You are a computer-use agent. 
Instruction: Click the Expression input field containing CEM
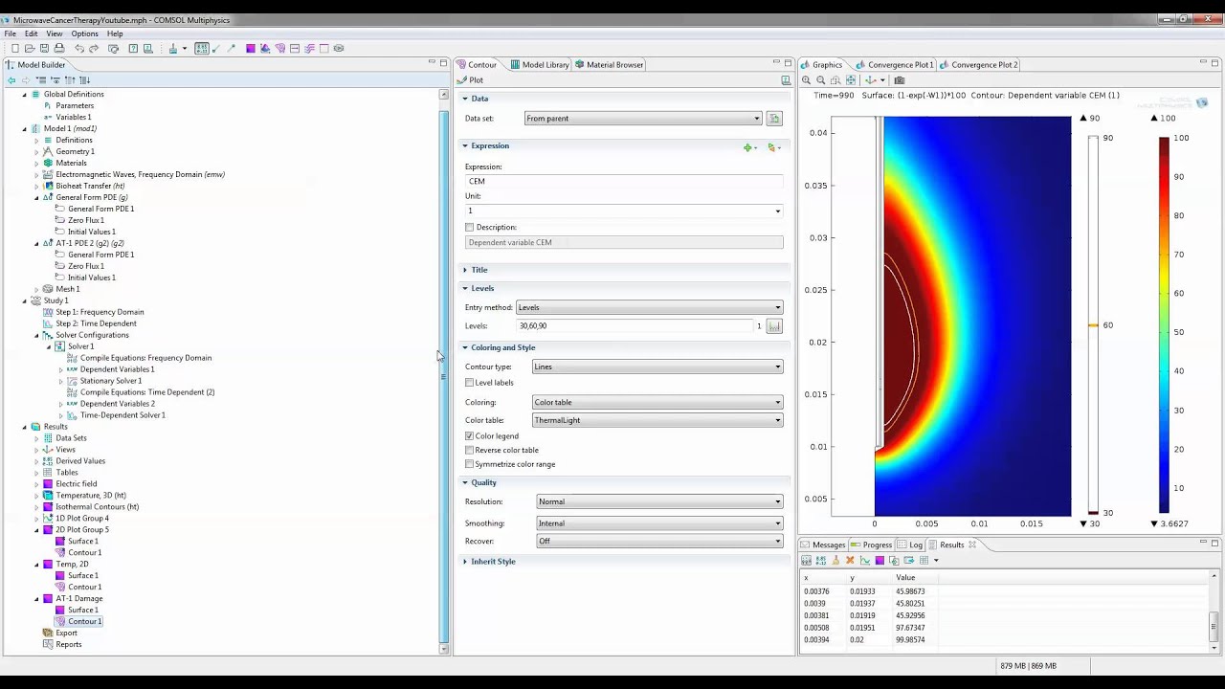pos(624,181)
